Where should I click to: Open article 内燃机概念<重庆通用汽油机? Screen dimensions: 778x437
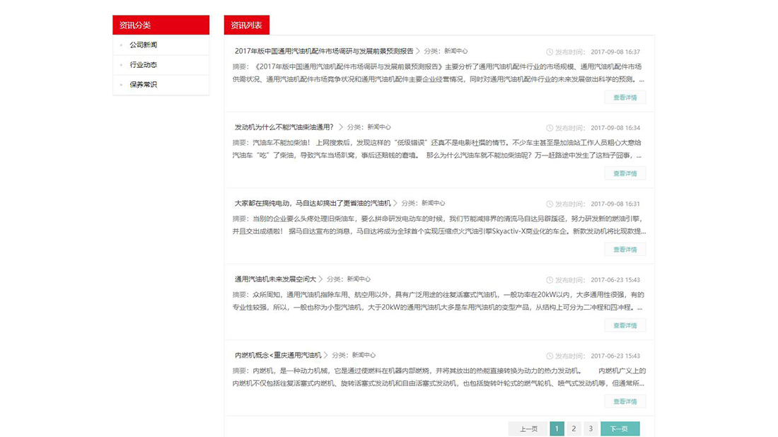(278, 355)
